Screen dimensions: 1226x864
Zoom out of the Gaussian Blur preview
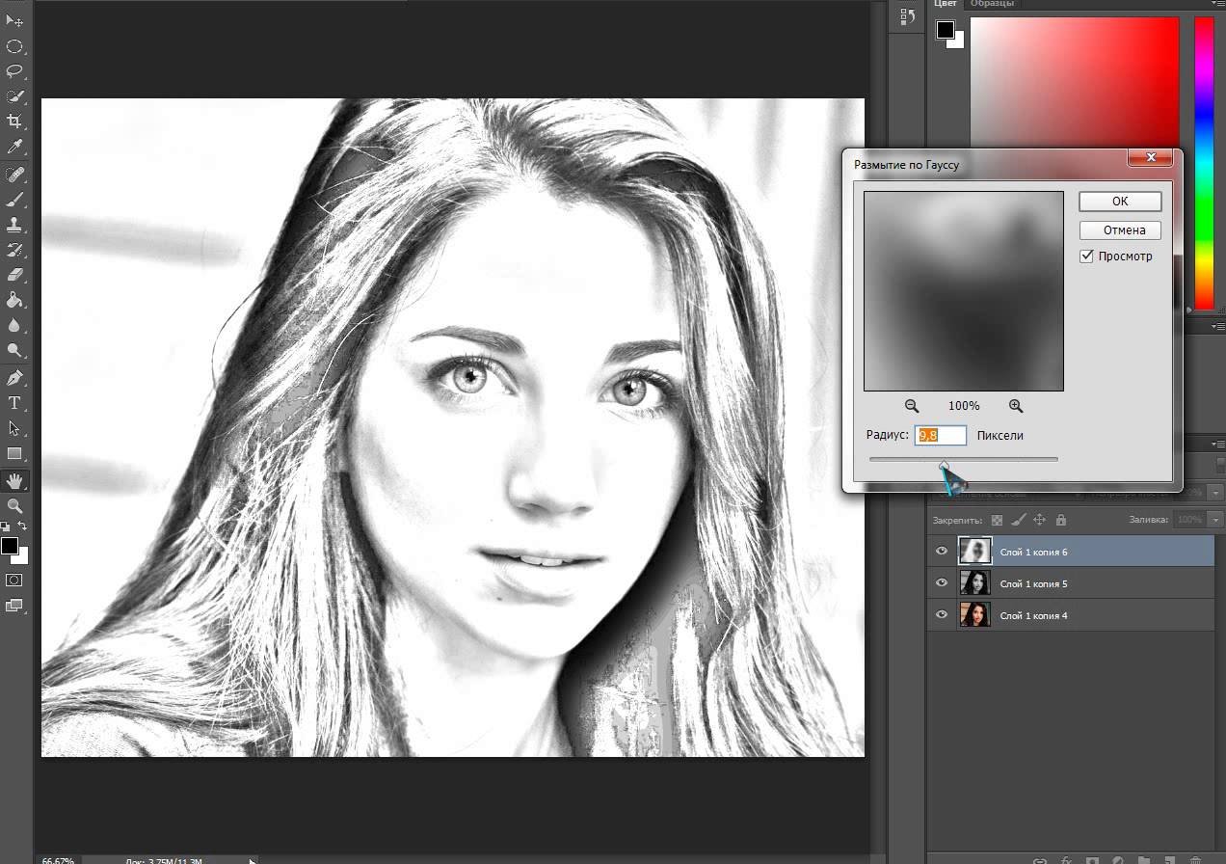(x=912, y=406)
